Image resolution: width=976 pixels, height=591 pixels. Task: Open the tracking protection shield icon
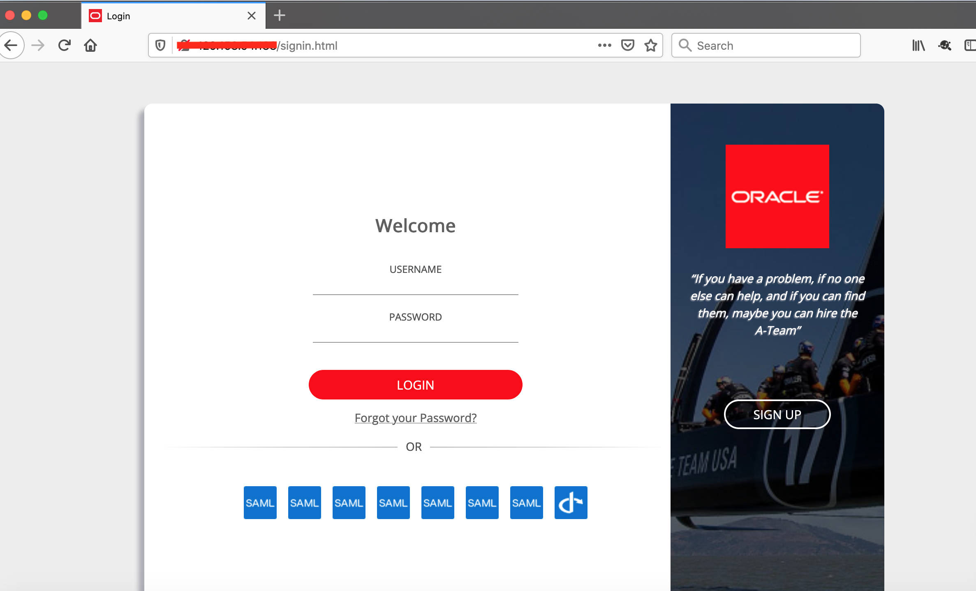160,45
